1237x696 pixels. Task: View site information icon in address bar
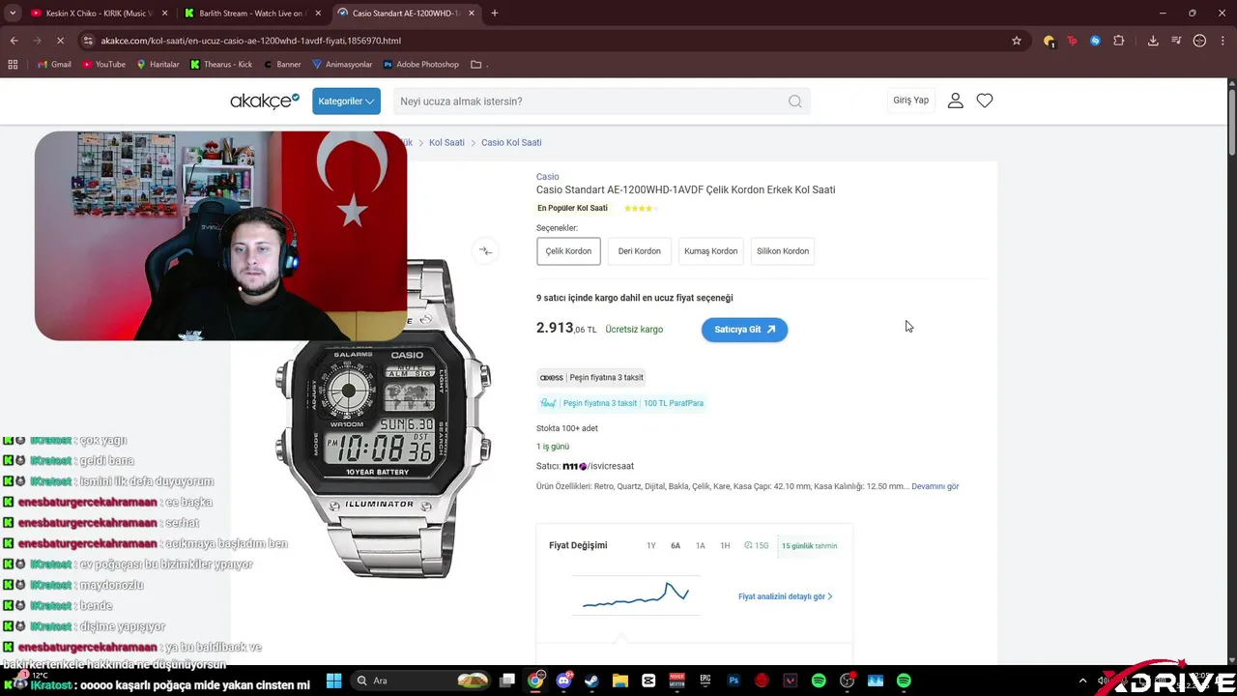pos(88,41)
